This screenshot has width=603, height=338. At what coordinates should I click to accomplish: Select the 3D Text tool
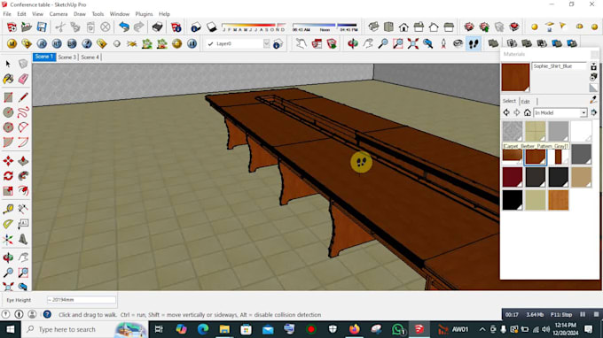23,240
